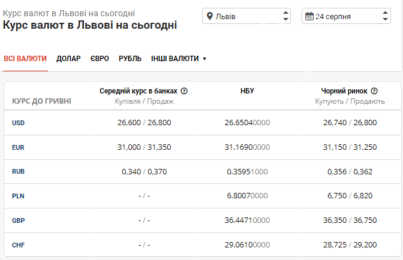Click the location pin icon beside Львів

210,16
